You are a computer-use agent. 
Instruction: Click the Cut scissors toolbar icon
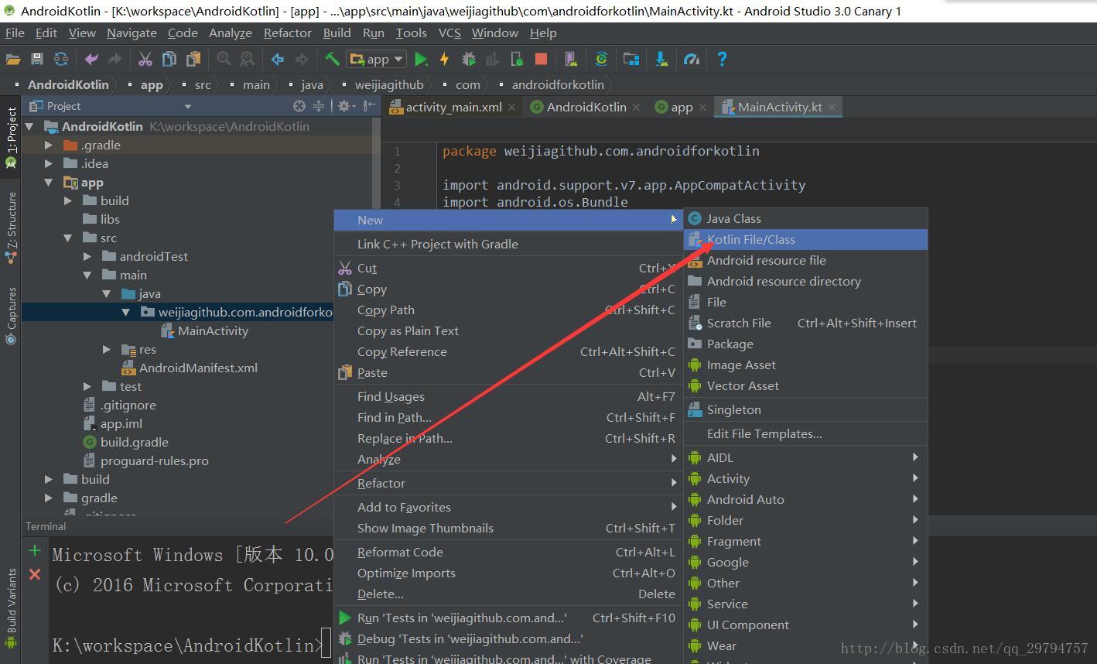click(145, 59)
